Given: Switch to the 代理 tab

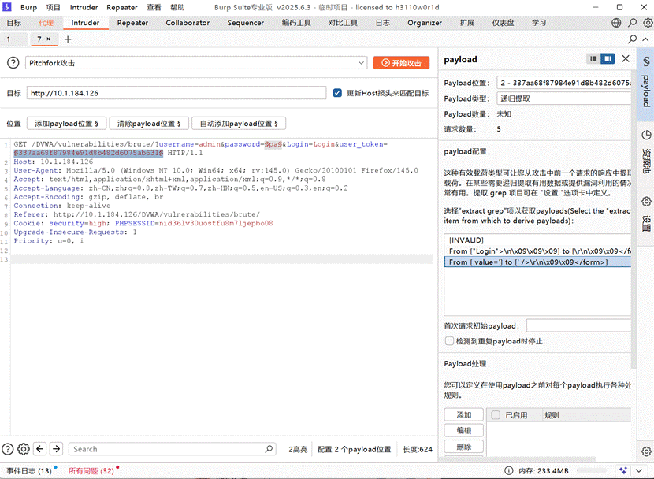Looking at the screenshot, I should [46, 23].
